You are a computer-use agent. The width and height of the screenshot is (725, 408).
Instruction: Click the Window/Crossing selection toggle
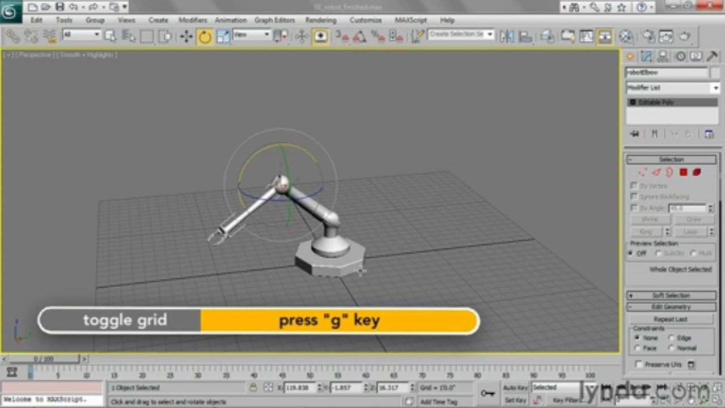165,36
